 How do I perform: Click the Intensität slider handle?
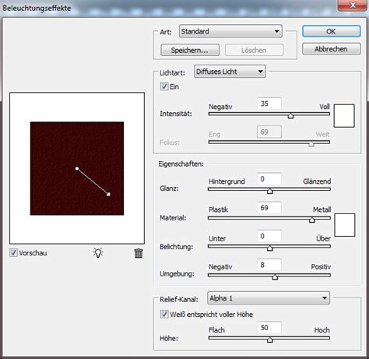coord(290,116)
